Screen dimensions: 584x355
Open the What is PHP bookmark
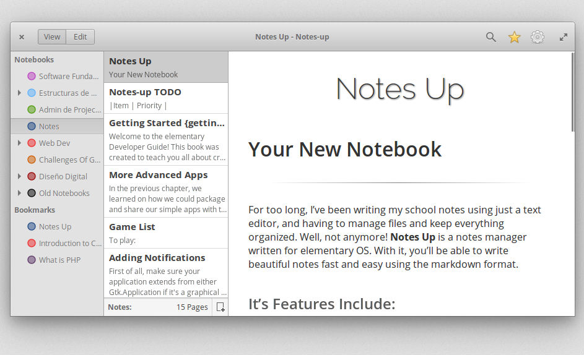pos(57,260)
